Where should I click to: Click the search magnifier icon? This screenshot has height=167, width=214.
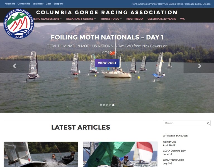point(208,123)
